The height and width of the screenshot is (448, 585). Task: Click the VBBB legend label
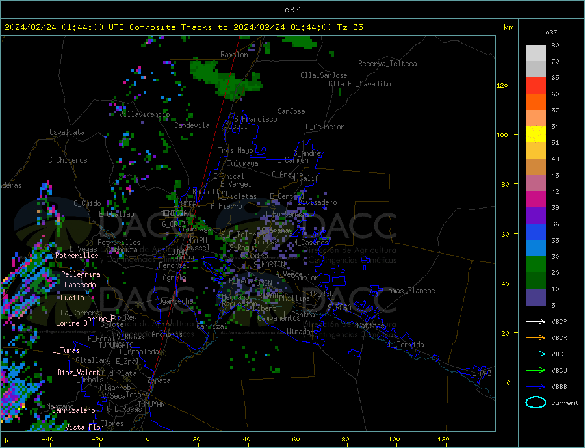coord(559,386)
